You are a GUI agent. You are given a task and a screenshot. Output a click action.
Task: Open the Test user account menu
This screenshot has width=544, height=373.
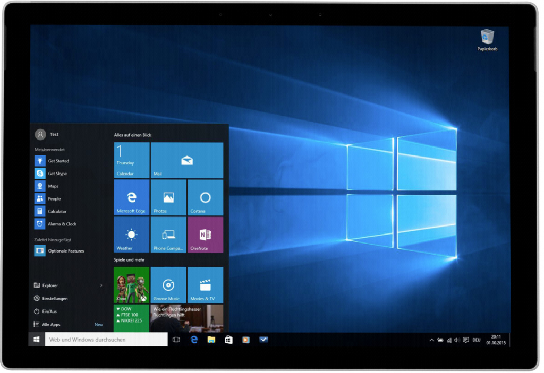47,135
